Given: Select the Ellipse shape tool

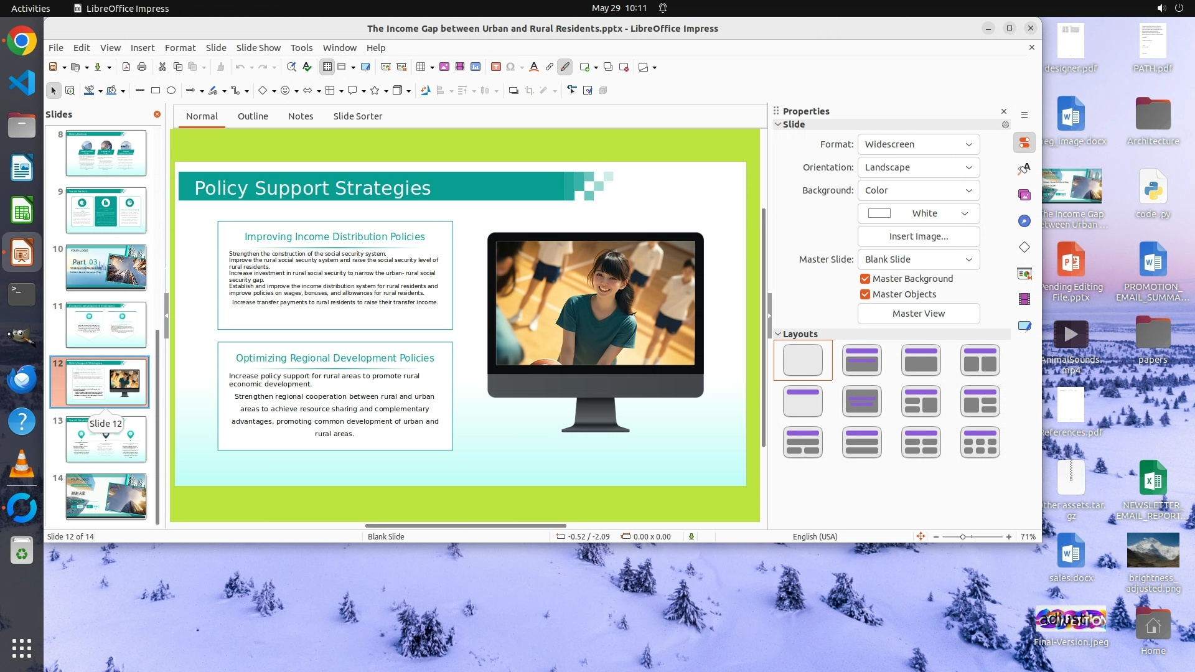Looking at the screenshot, I should (171, 91).
